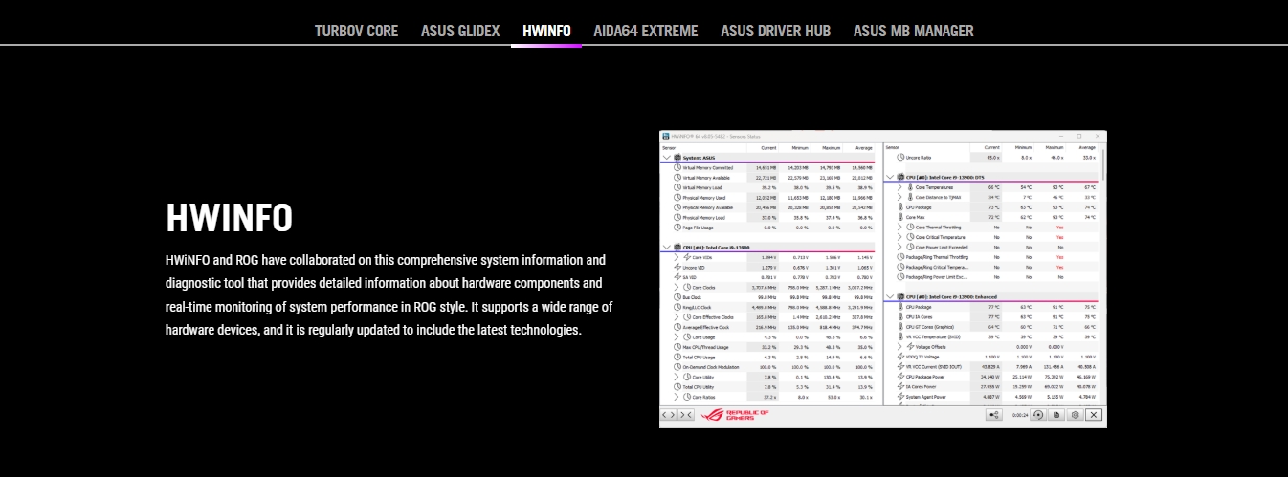1288x477 pixels.
Task: Click the expand columns arrows button in HWiNFO
Action: pos(669,415)
